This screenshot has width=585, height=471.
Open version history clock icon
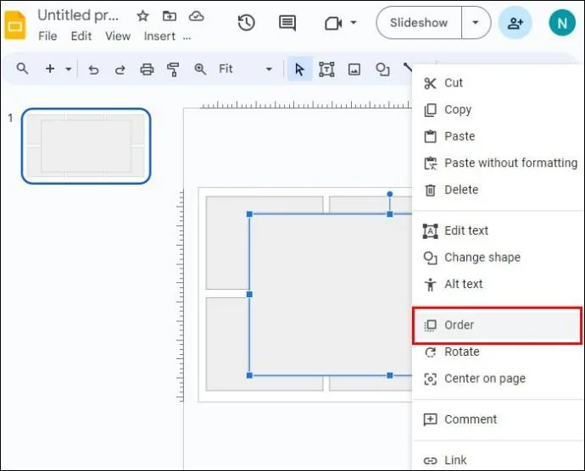(246, 23)
